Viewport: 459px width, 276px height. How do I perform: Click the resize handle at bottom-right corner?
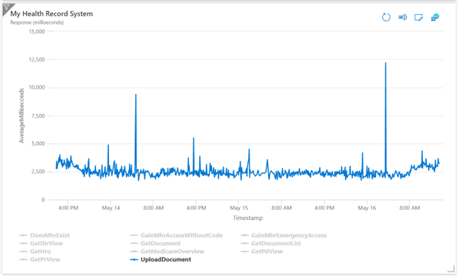click(452, 270)
